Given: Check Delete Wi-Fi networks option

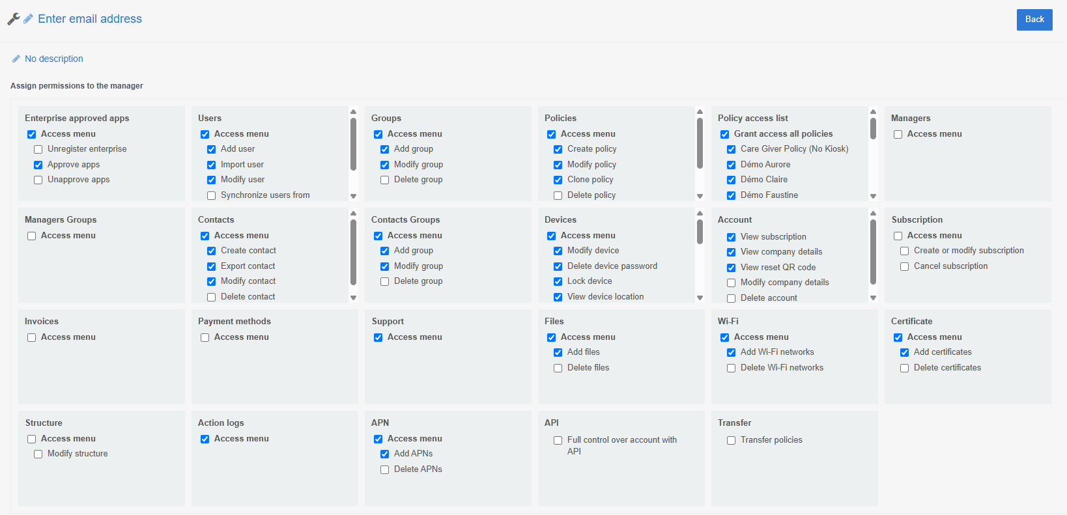Looking at the screenshot, I should point(731,368).
